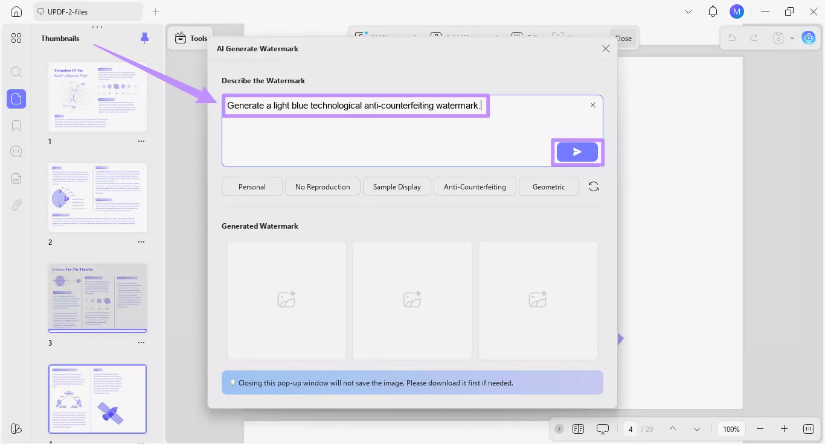Click the "Describe the Watermark" label
The width and height of the screenshot is (825, 444).
[263, 80]
